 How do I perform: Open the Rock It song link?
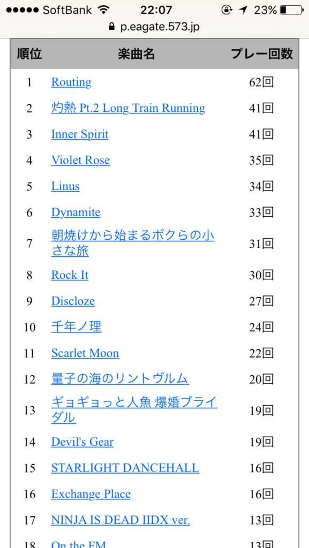(70, 275)
